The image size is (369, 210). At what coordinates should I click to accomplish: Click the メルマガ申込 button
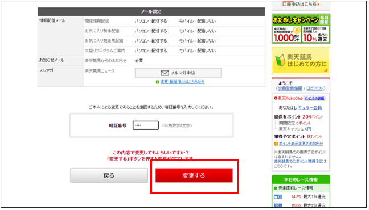[x=178, y=73]
